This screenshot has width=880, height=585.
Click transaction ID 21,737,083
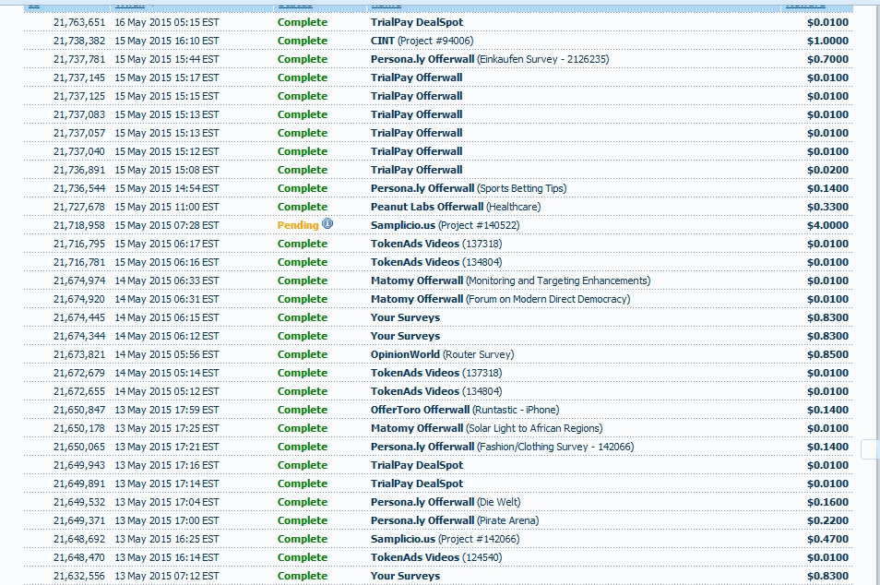coord(79,115)
